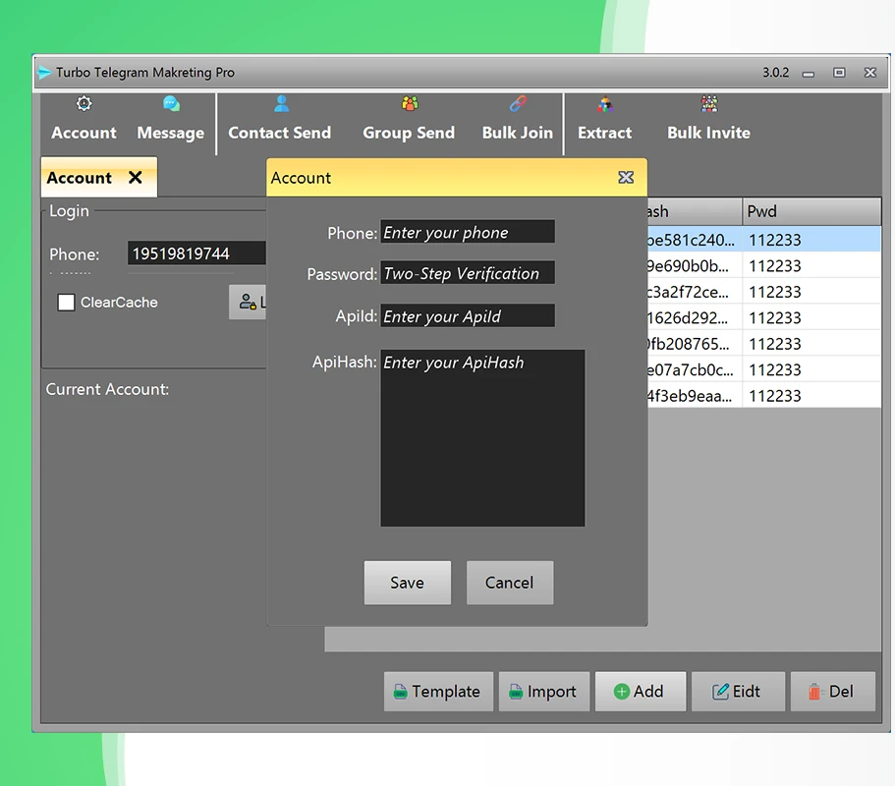895x786 pixels.
Task: Open the Bulk Invite menu label
Action: coord(709,133)
